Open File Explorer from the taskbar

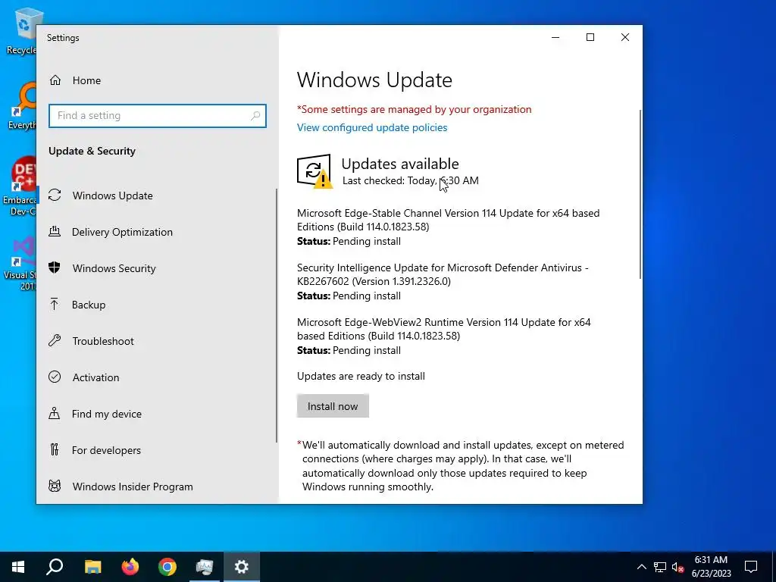(x=92, y=567)
